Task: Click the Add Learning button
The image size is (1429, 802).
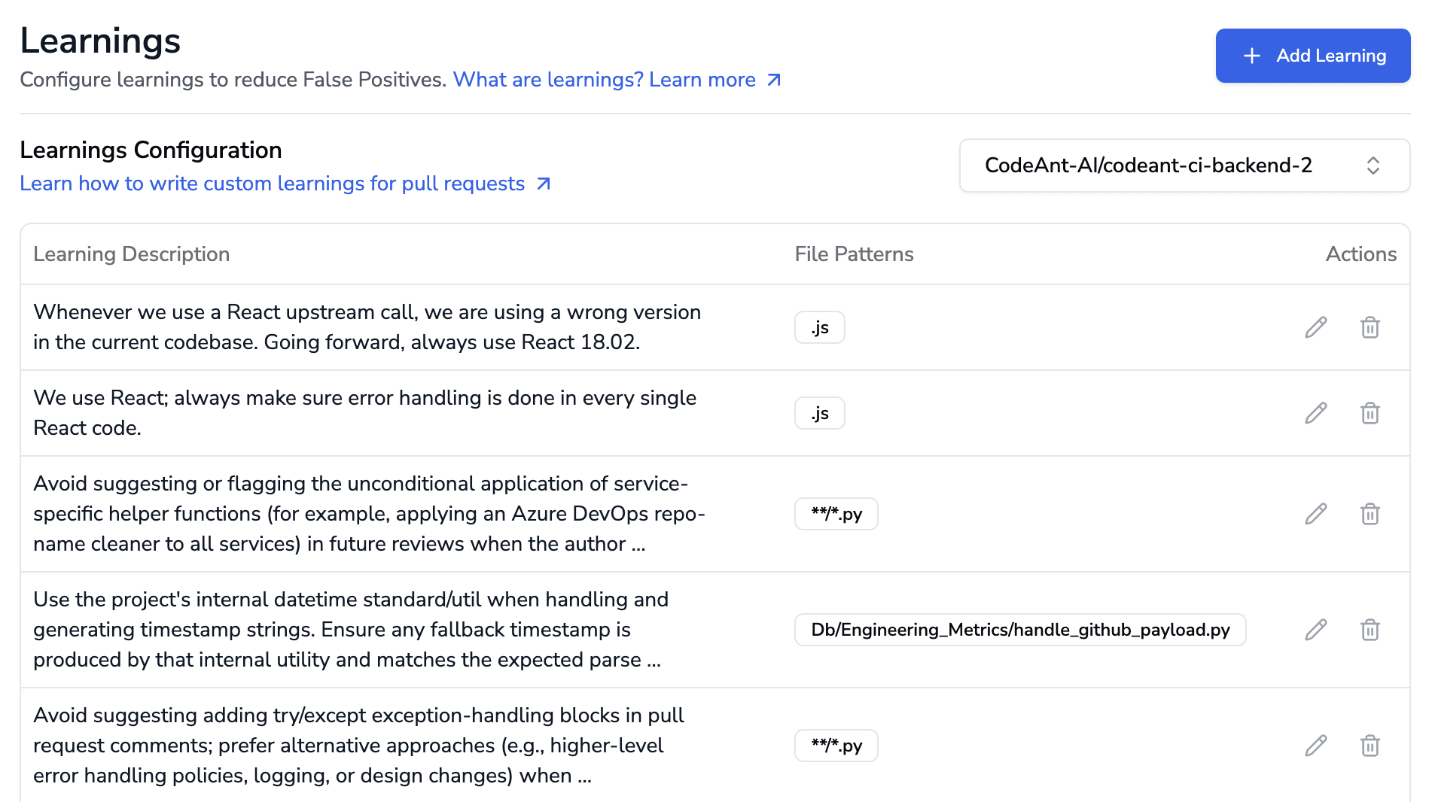Action: tap(1312, 55)
